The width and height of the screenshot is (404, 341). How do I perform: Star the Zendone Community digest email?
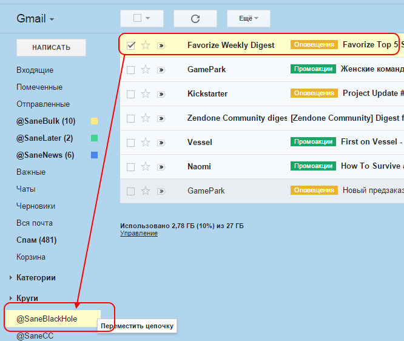pos(146,118)
